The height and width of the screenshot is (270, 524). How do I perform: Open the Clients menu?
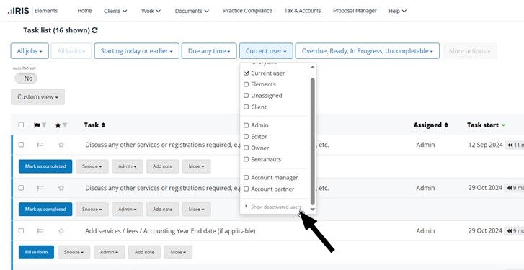tap(115, 11)
